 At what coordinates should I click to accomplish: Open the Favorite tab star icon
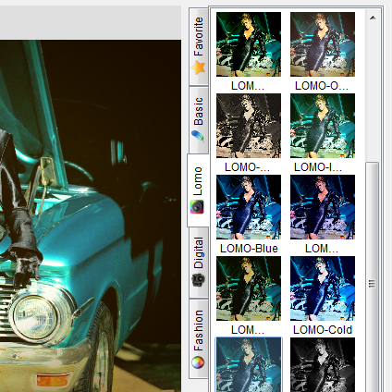click(x=198, y=67)
